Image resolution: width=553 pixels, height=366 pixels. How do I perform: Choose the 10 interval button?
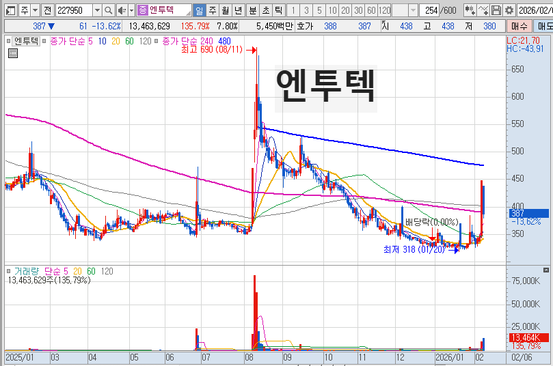[332, 10]
